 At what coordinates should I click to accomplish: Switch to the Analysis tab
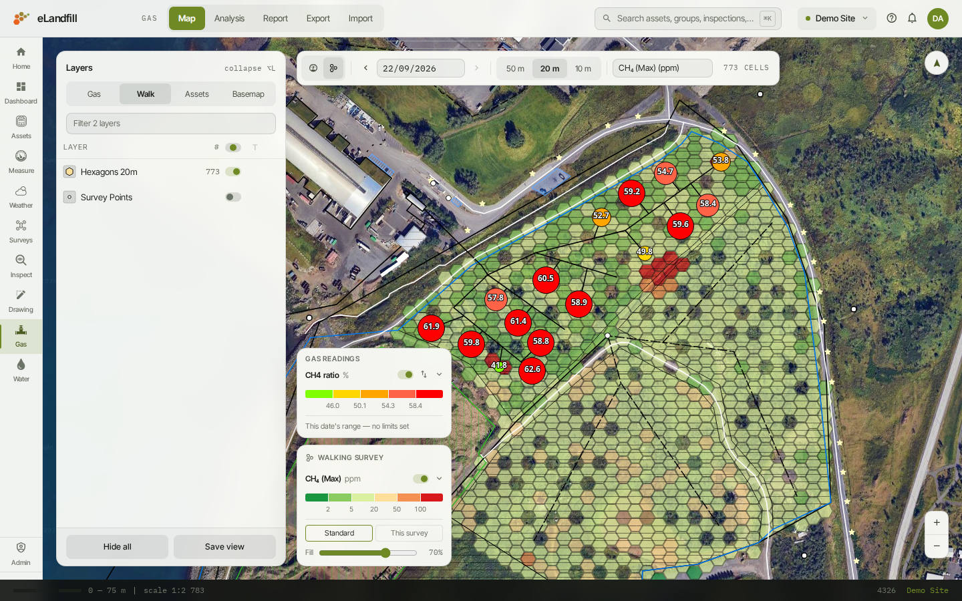[x=229, y=18]
